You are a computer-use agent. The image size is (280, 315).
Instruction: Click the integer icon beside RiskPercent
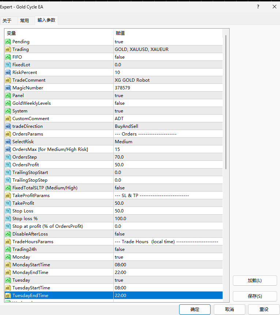(x=8, y=73)
